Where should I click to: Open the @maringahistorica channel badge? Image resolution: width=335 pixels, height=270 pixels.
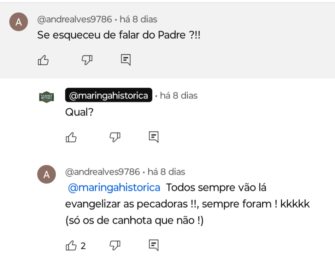click(109, 96)
